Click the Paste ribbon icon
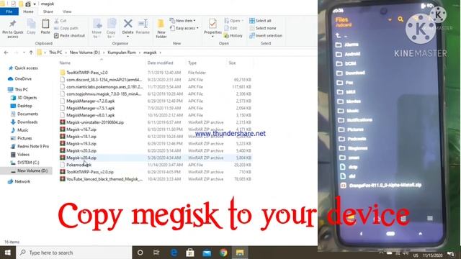The image size is (461, 259). coord(45,27)
